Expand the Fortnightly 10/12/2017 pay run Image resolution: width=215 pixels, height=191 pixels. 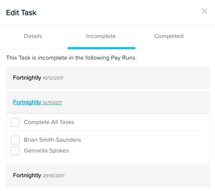[x=38, y=78]
